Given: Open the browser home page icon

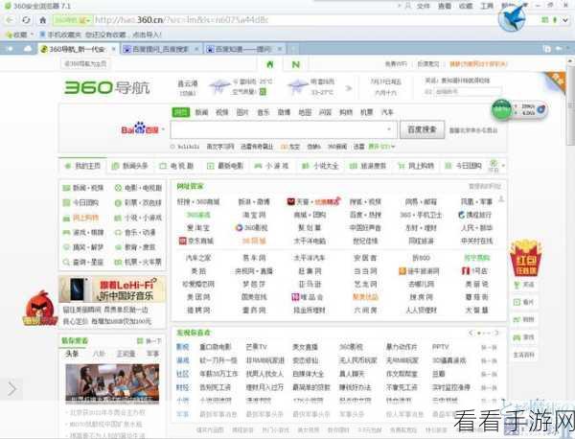Looking at the screenshot, I should 42,20.
